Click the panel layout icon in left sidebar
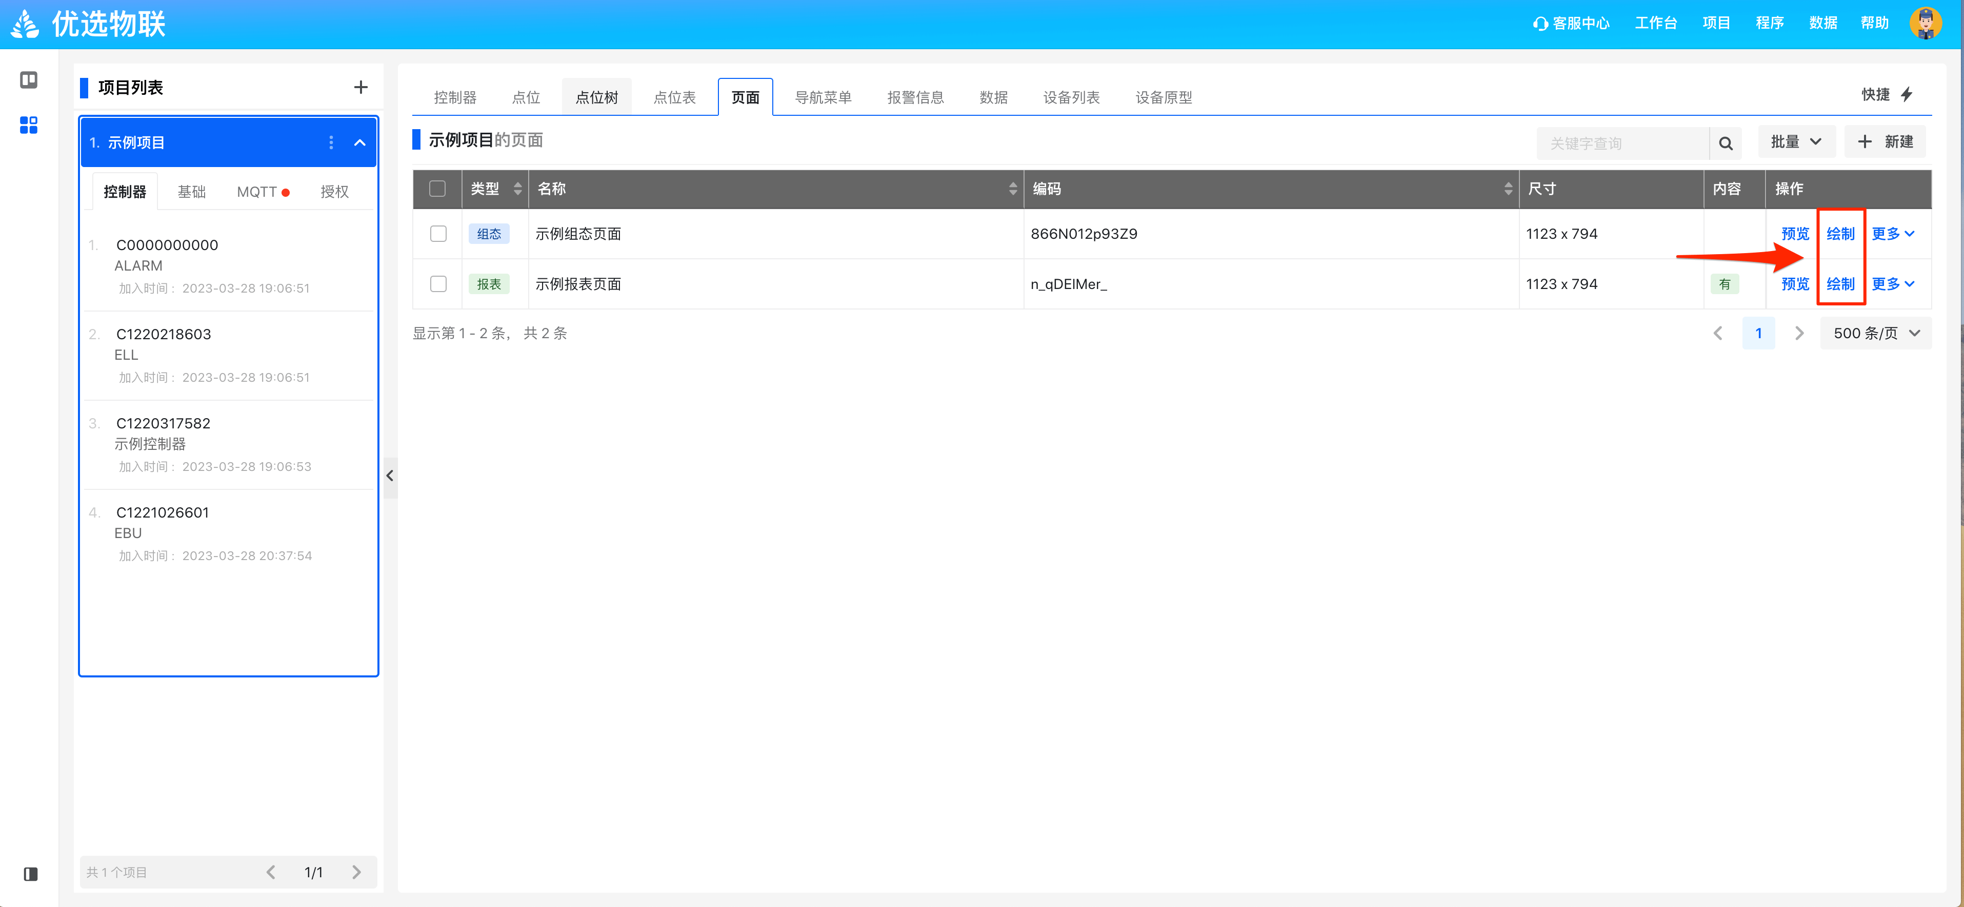Viewport: 1964px width, 907px height. pos(29,80)
